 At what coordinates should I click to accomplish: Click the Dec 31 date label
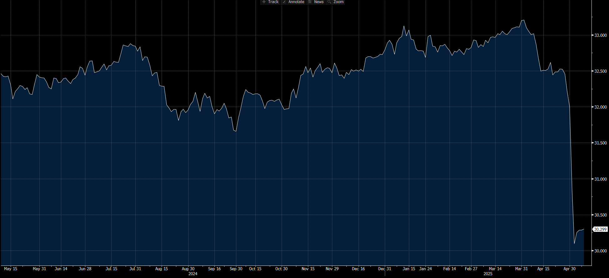[385, 269]
